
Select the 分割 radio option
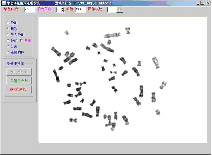(8, 22)
